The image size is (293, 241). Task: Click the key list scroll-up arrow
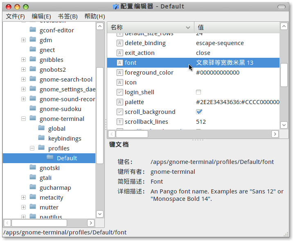coord(284,26)
